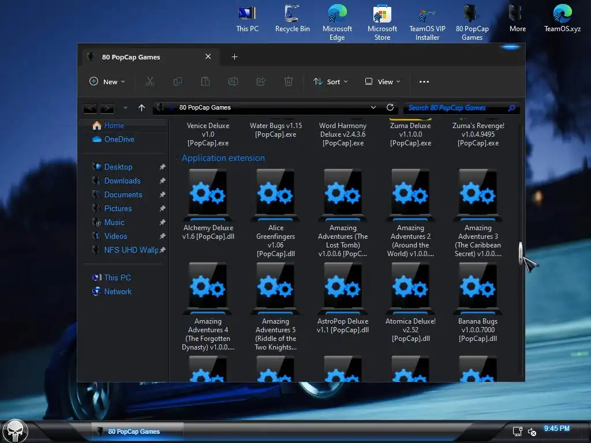
Task: Unpin Videos pin icon
Action: (x=162, y=236)
